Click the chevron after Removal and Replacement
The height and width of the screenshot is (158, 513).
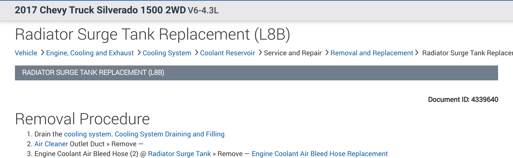(x=417, y=53)
